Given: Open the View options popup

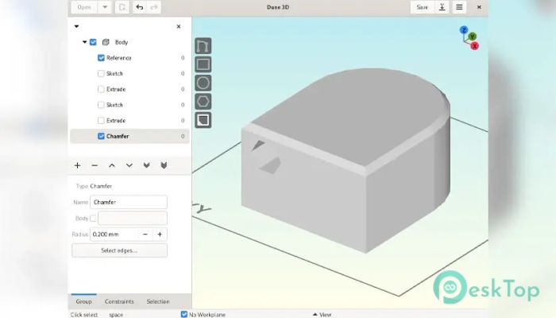Looking at the screenshot, I should pyautogui.click(x=322, y=315).
